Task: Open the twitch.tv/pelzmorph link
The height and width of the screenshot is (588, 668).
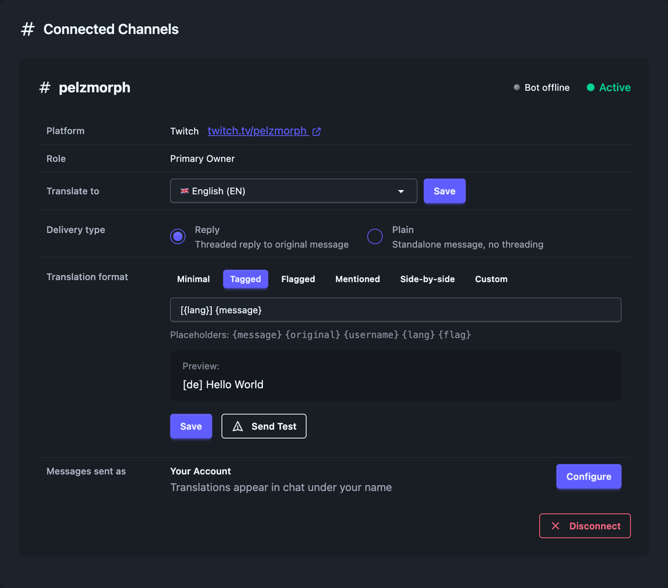Action: (257, 130)
